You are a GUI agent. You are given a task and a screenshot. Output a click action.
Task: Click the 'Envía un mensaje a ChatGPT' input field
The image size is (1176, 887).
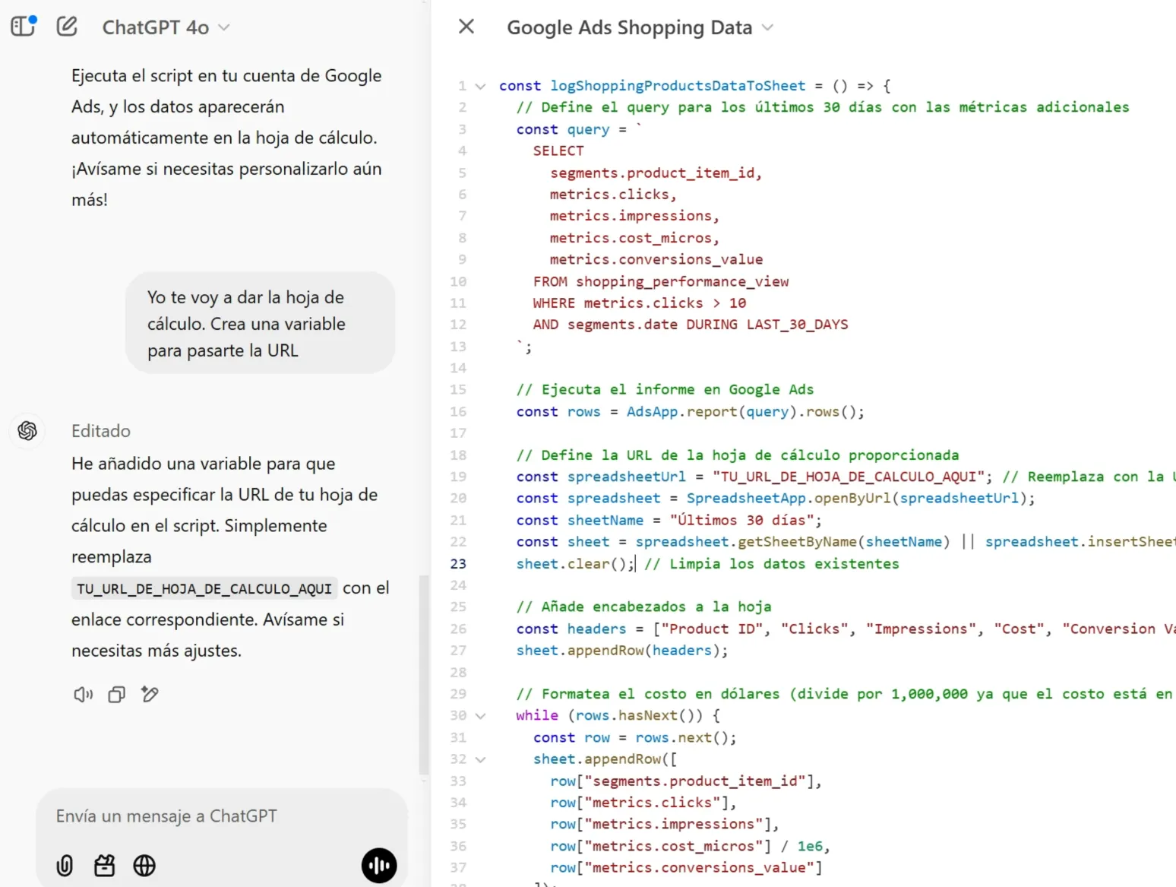(x=222, y=816)
